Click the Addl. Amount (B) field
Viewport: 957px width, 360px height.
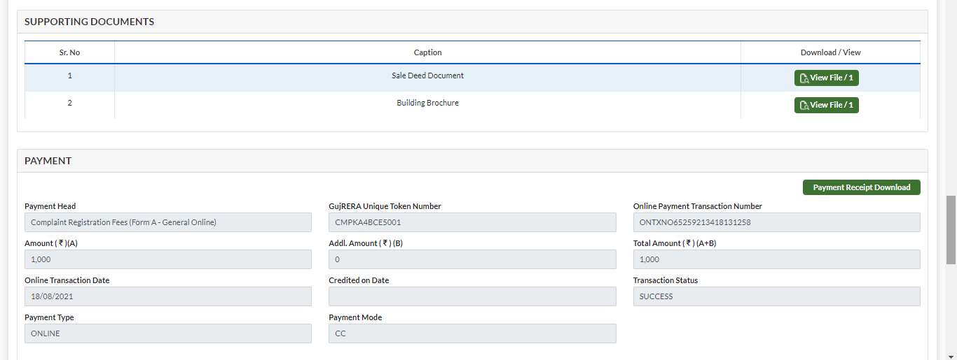point(472,259)
